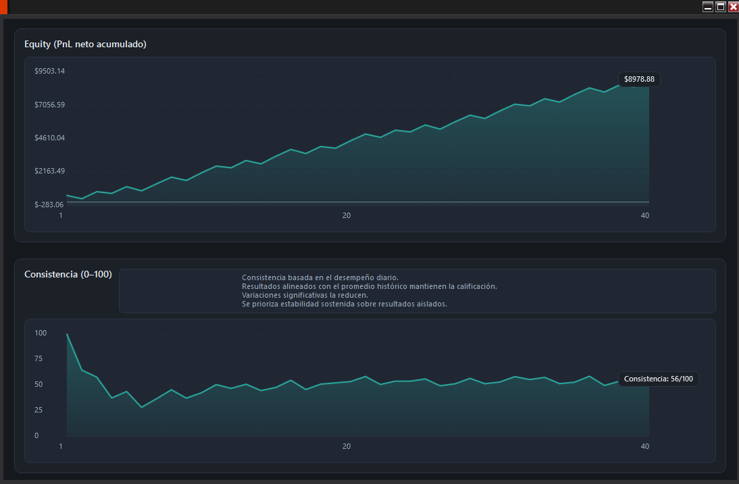This screenshot has height=484, width=739.
Task: Minimize the window
Action: click(708, 7)
